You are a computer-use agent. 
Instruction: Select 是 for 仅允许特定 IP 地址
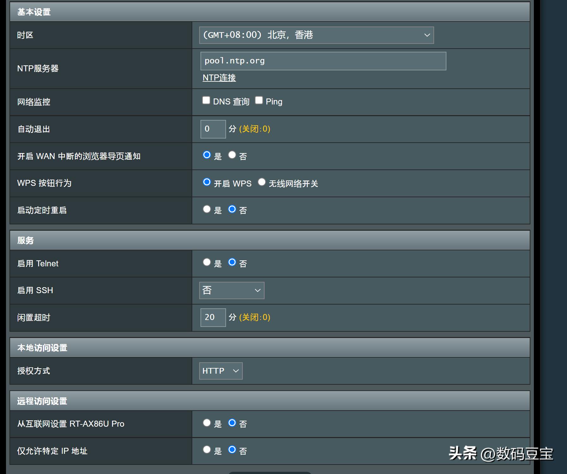click(207, 450)
